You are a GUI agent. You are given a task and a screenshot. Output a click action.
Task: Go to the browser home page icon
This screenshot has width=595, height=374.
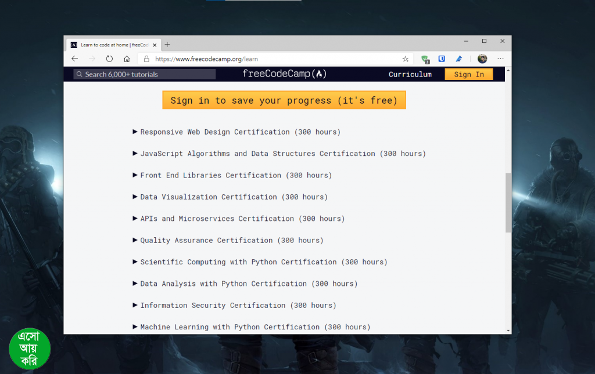tap(127, 59)
